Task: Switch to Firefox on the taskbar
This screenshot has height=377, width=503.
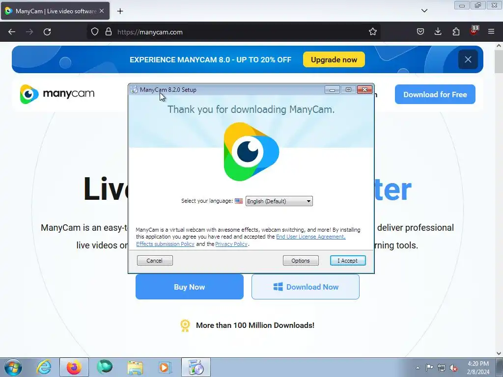Action: (74, 367)
